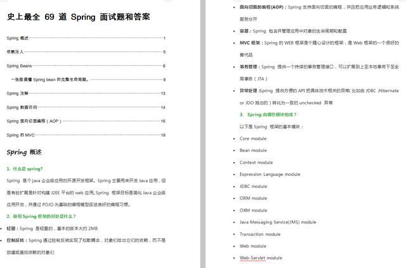Click the 'Transaction module' list item
This screenshot has height=268, width=406.
click(x=260, y=234)
